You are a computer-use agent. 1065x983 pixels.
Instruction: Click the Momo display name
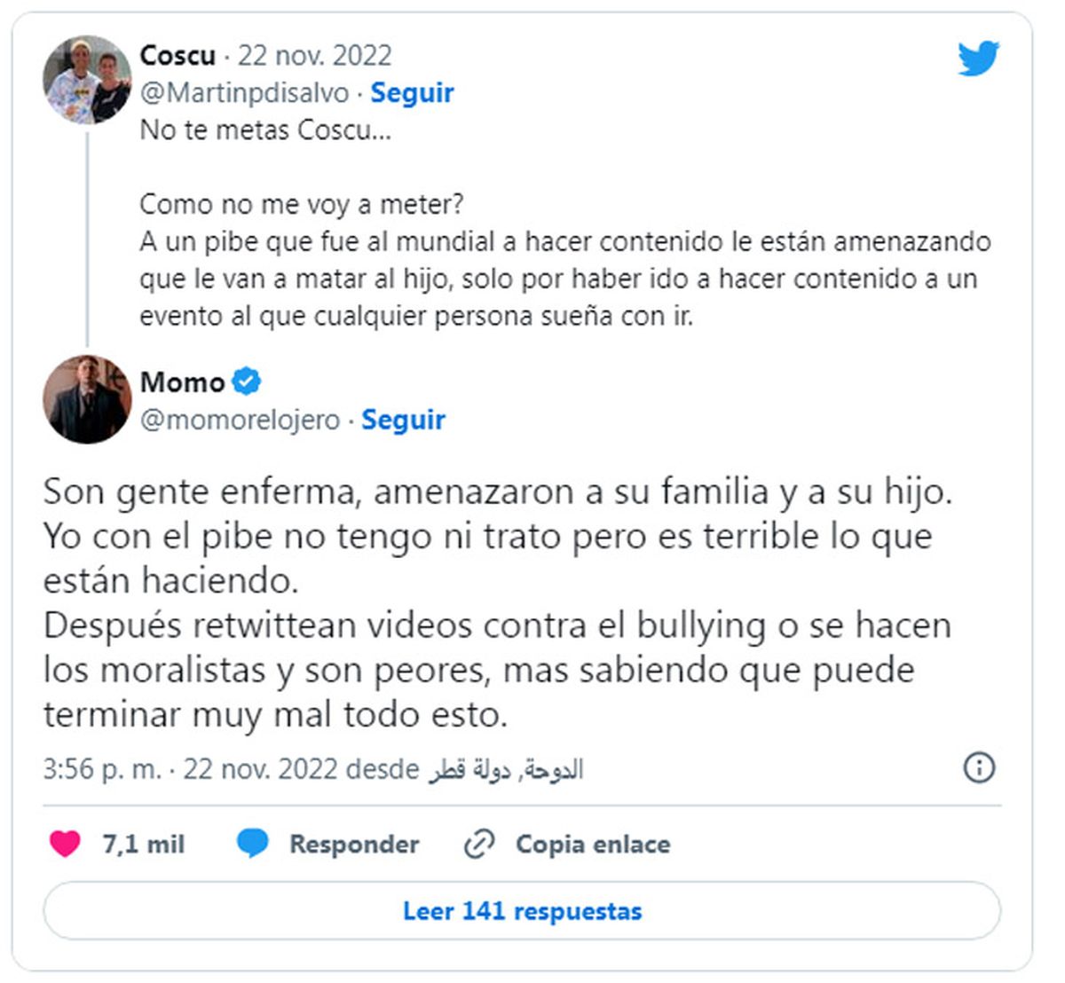click(x=182, y=381)
